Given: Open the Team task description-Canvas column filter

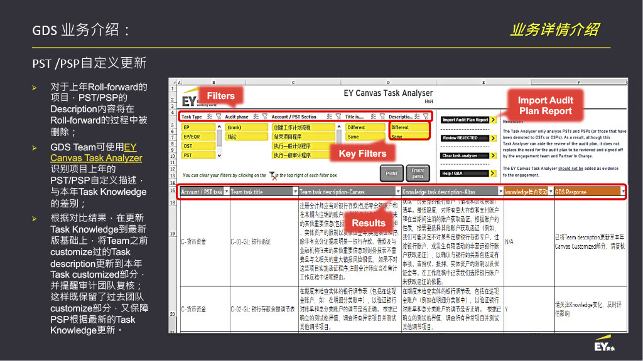Looking at the screenshot, I should point(397,192).
